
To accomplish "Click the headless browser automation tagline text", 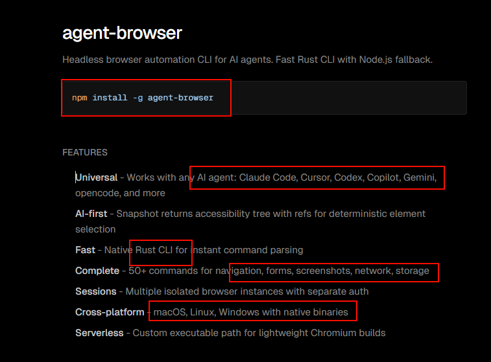I will click(x=247, y=60).
